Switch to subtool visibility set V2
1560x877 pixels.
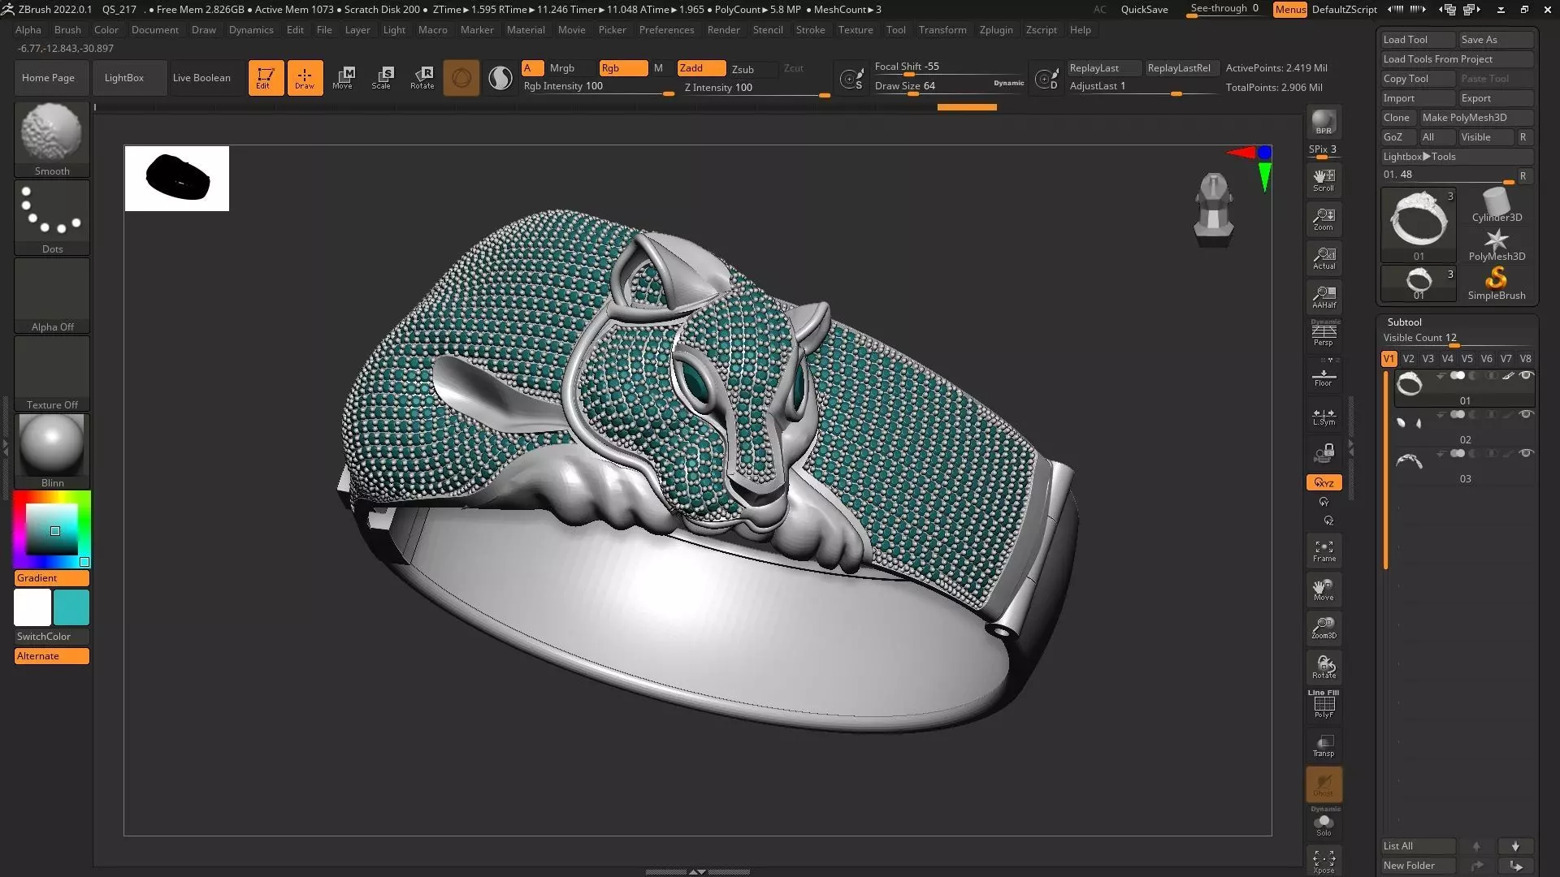pyautogui.click(x=1408, y=358)
